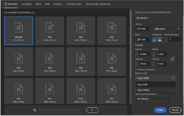Image resolution: width=184 pixels, height=116 pixels.
Task: Open the Web presets tab
Action: tap(47, 4)
